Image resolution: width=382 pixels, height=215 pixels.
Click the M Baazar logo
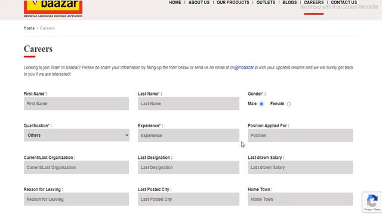click(53, 8)
